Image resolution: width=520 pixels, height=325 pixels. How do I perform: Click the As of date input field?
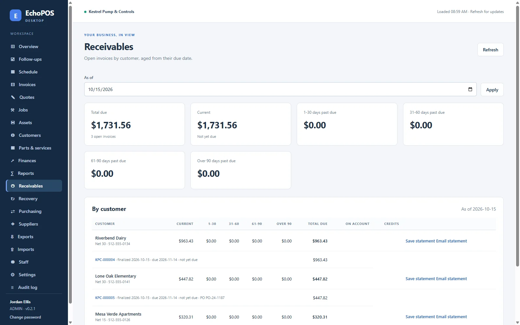280,89
